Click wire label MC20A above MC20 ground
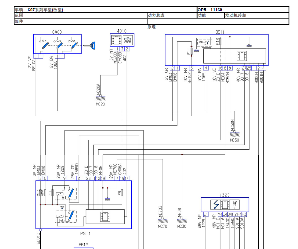This screenshot has height=249, width=298. (x=98, y=89)
